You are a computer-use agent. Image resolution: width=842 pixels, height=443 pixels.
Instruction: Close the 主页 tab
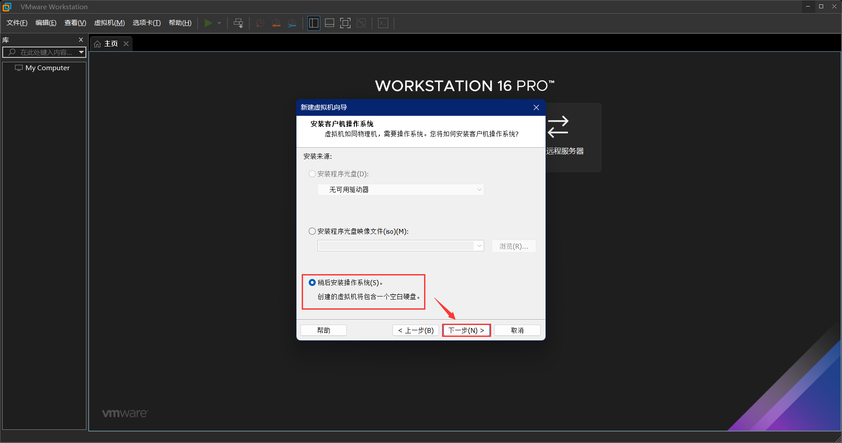pos(126,43)
